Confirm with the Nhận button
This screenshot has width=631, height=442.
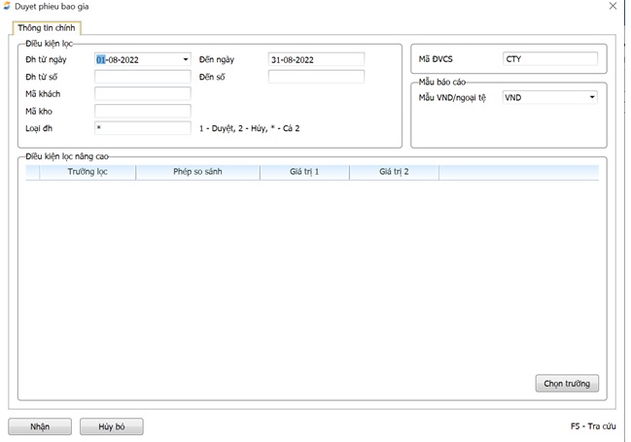[40, 426]
